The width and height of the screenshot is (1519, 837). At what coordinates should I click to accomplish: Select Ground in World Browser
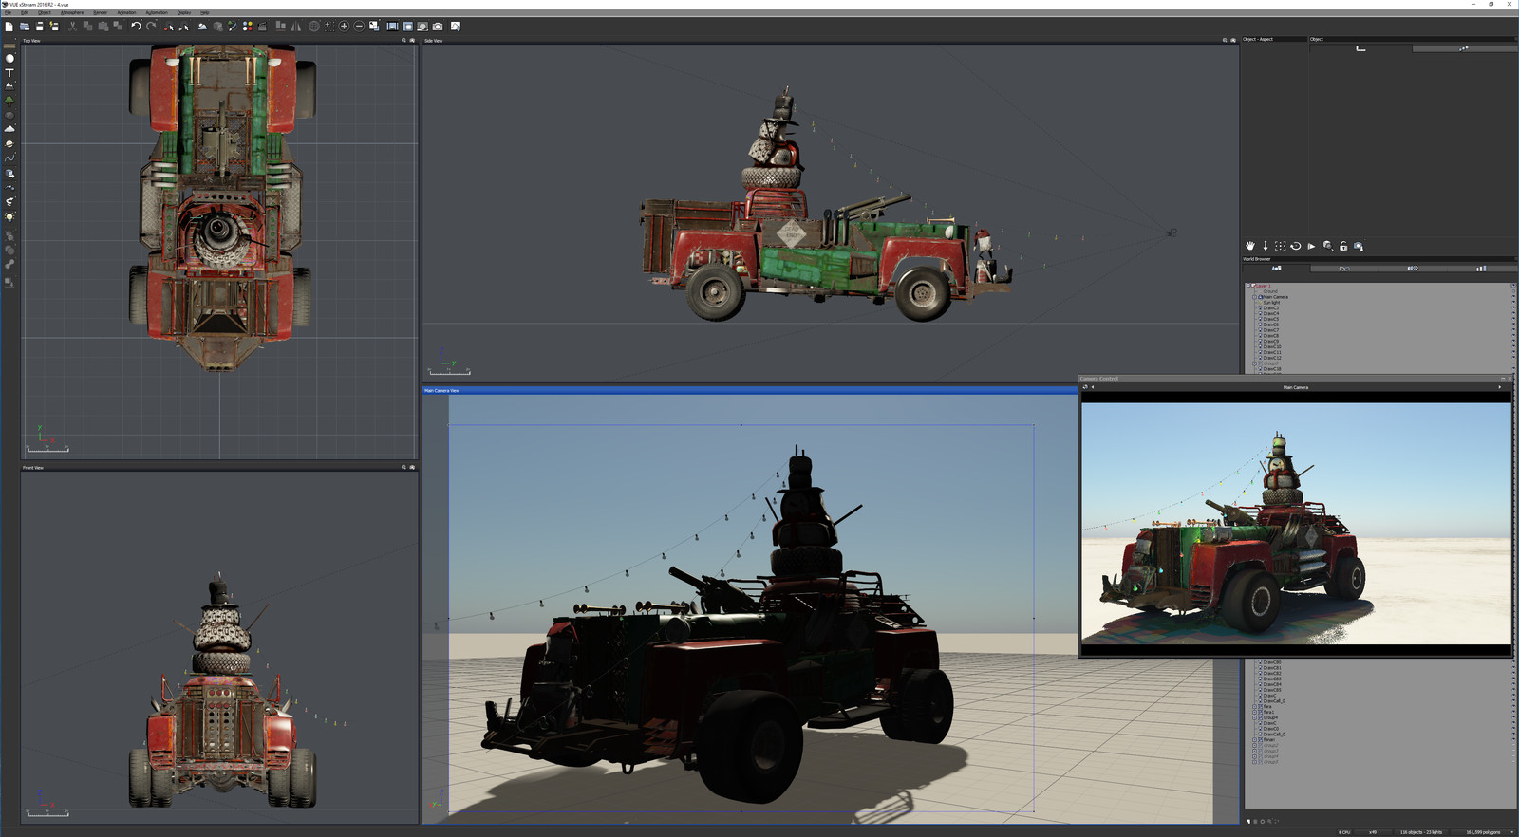1270,291
